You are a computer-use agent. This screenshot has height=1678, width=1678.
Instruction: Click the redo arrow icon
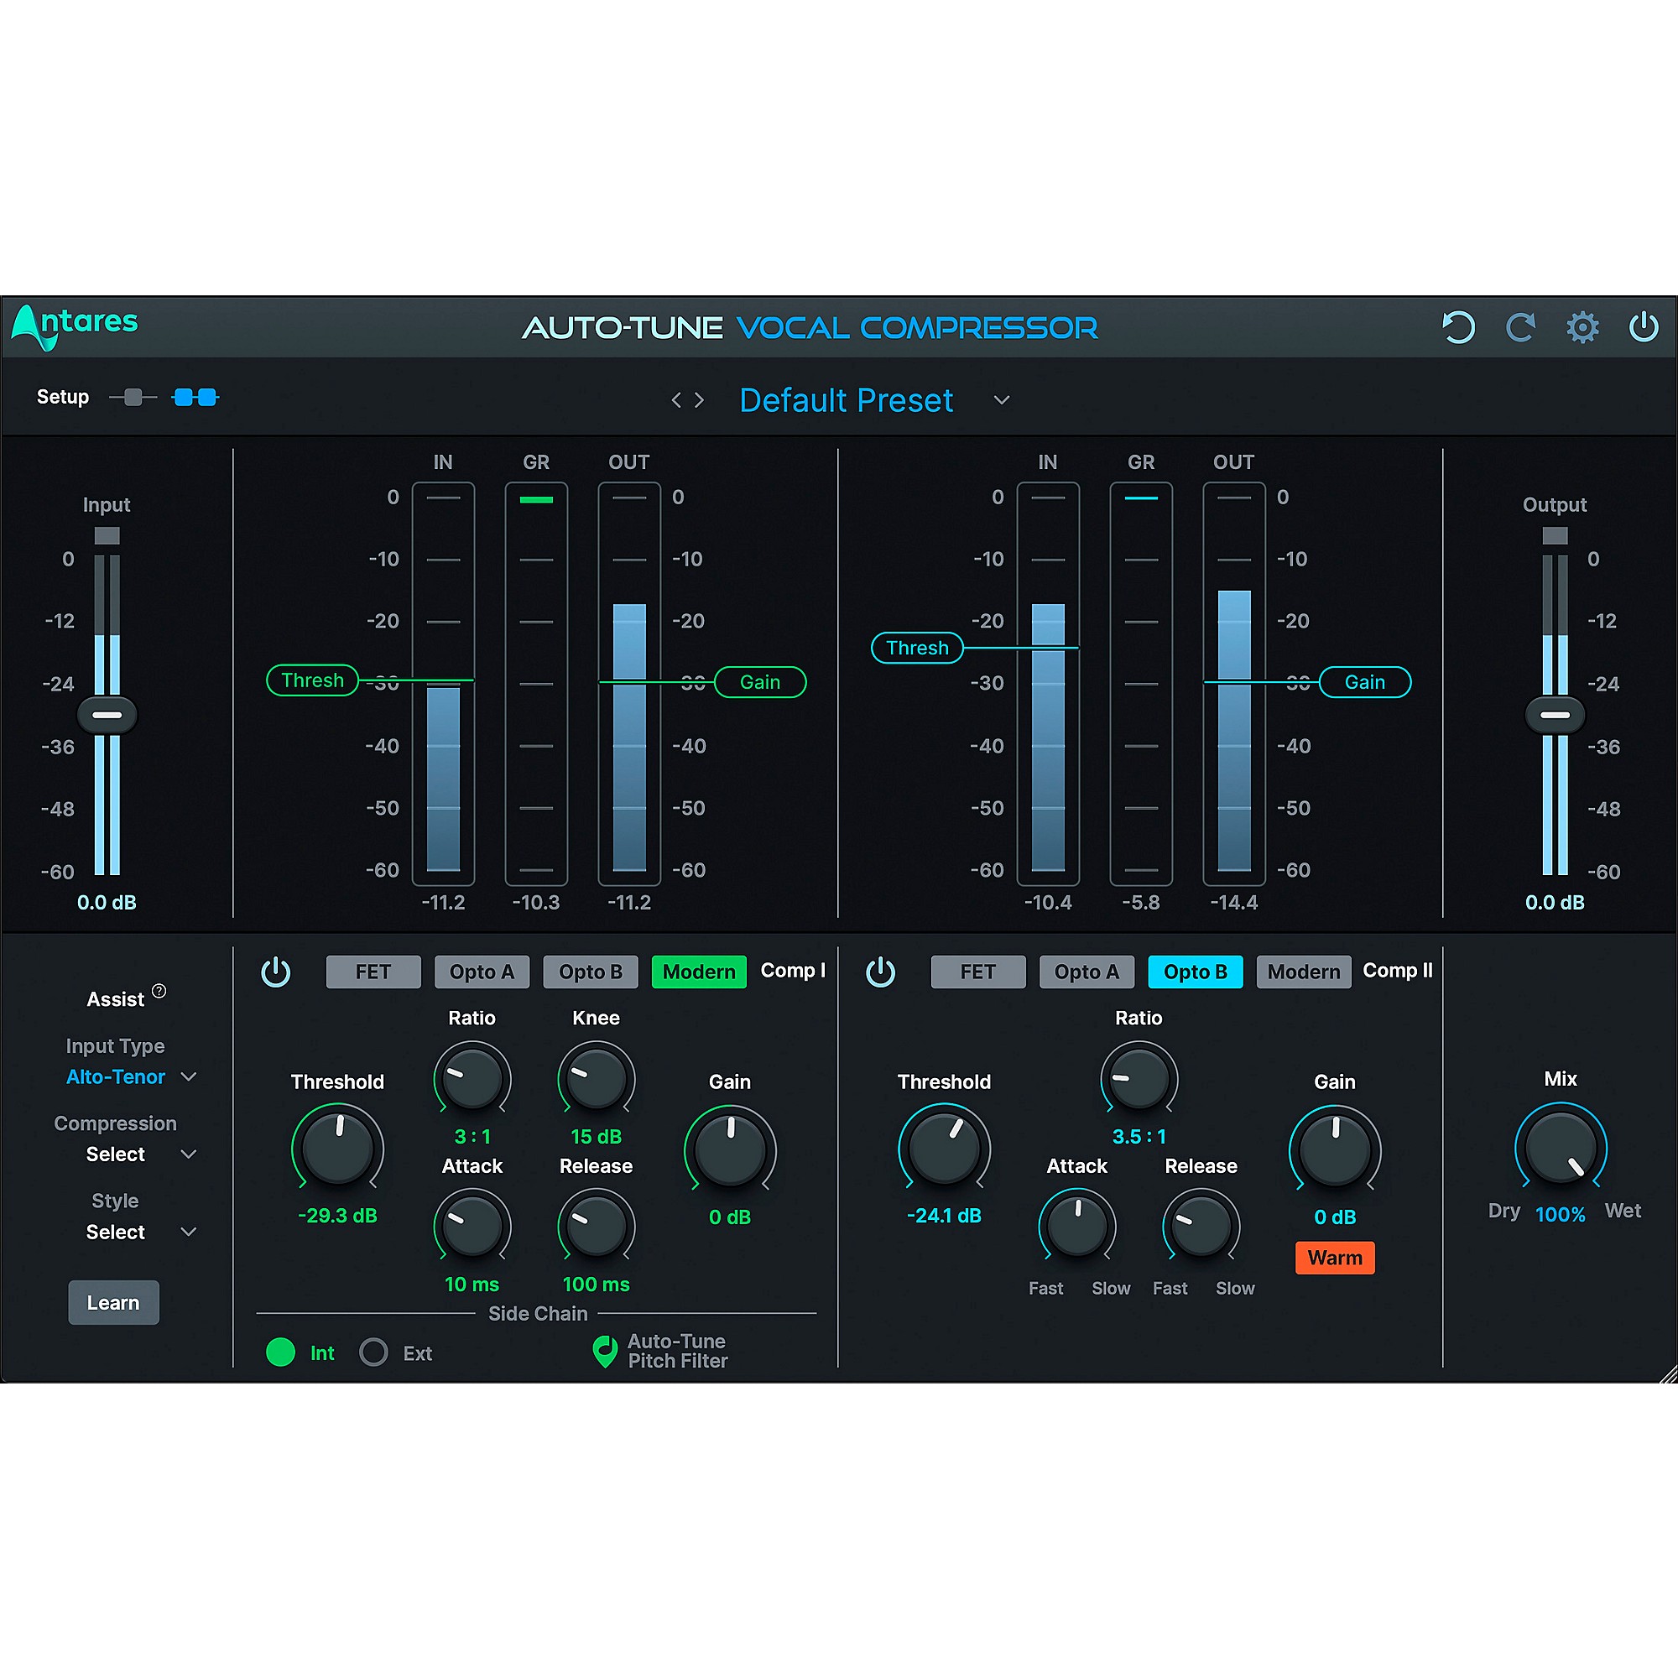click(x=1521, y=327)
